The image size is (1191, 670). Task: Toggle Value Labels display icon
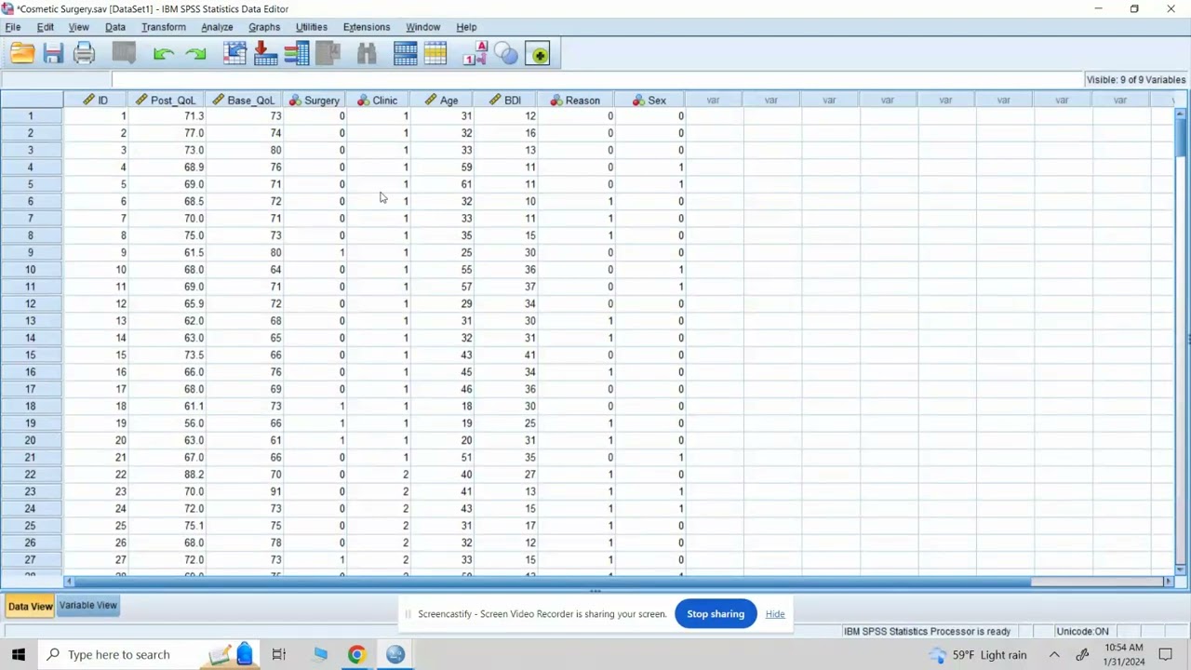[x=475, y=54]
